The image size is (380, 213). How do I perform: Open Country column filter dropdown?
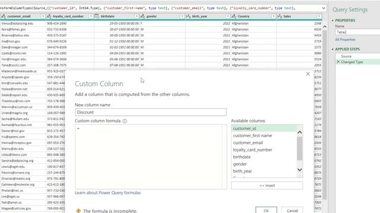pyautogui.click(x=273, y=17)
